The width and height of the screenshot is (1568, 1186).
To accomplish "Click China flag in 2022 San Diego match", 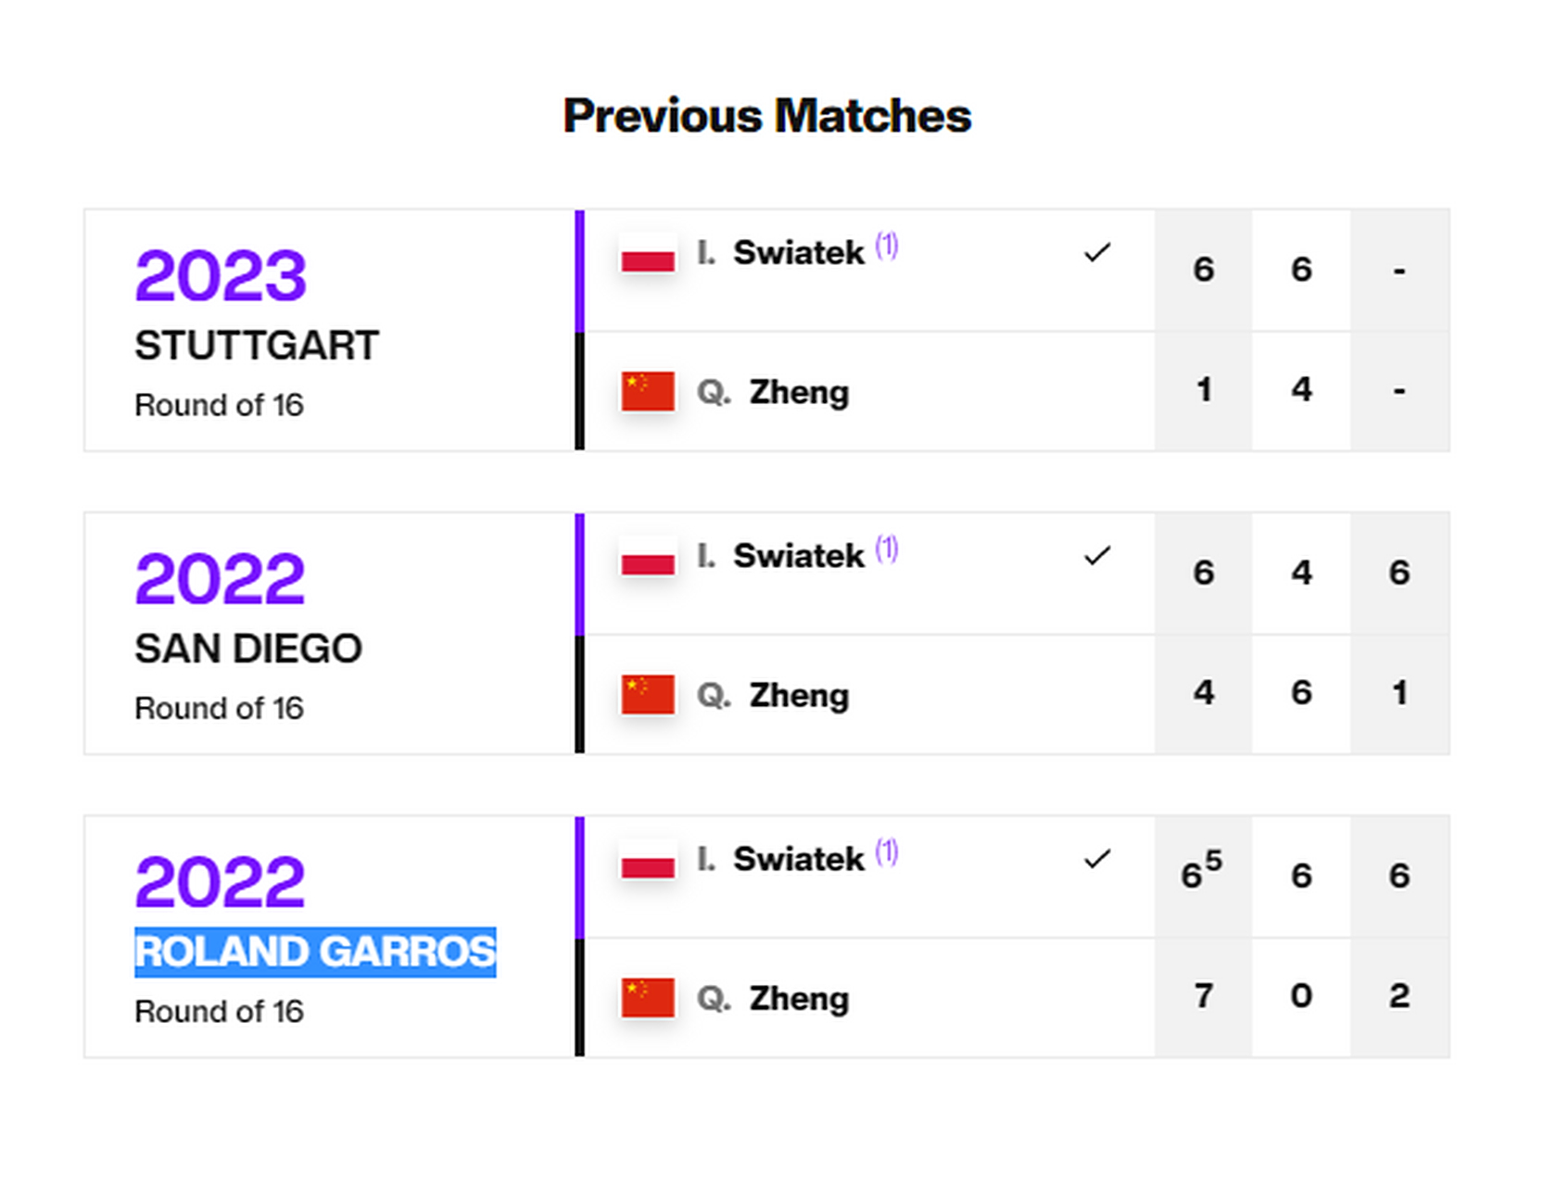I will [x=648, y=695].
